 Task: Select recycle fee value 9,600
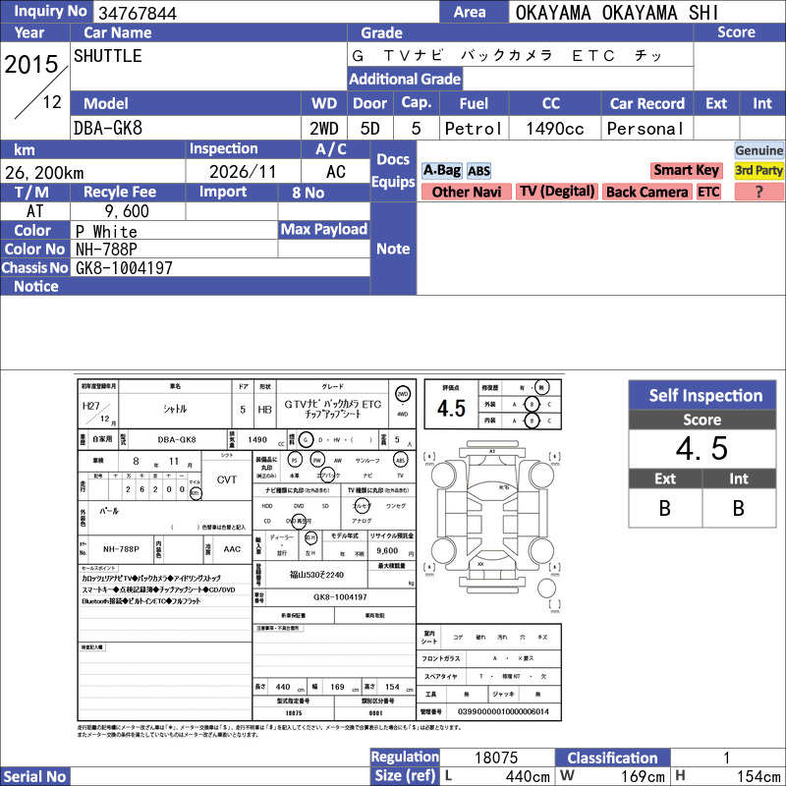[x=127, y=211]
